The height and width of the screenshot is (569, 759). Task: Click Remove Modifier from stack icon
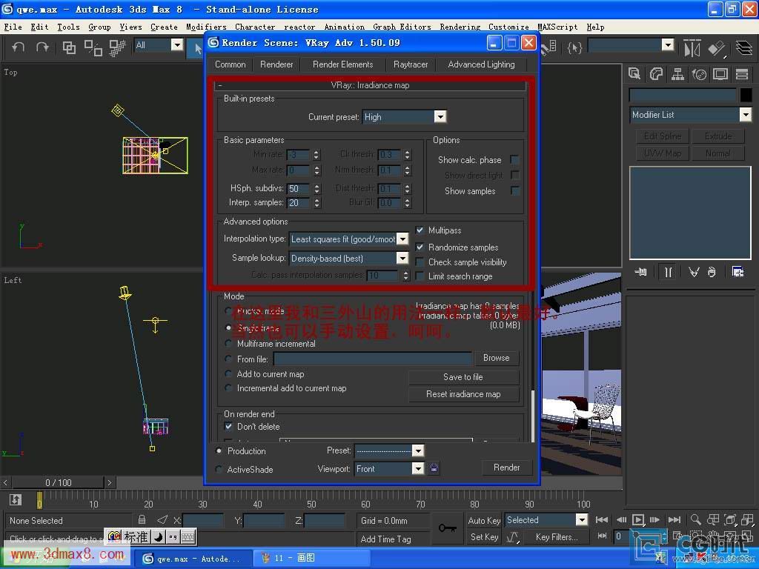(x=712, y=272)
